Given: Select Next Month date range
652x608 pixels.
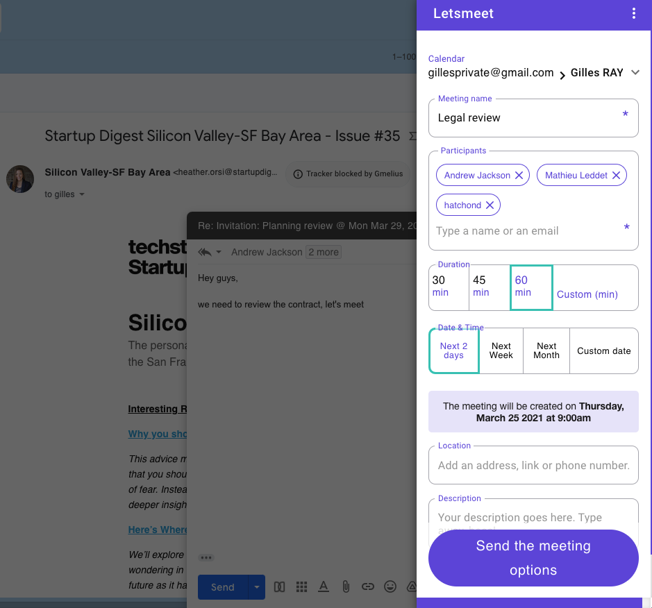Looking at the screenshot, I should click(x=546, y=351).
